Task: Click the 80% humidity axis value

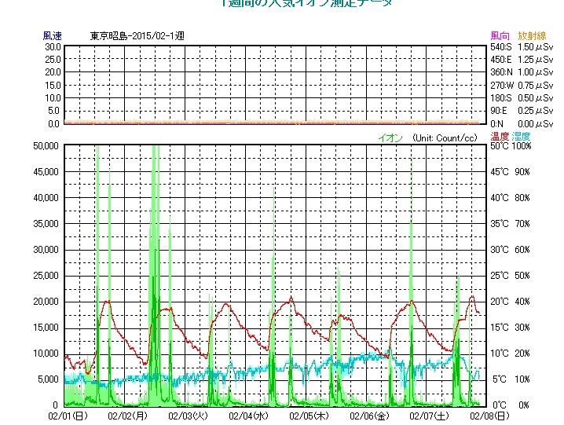Action: point(522,198)
